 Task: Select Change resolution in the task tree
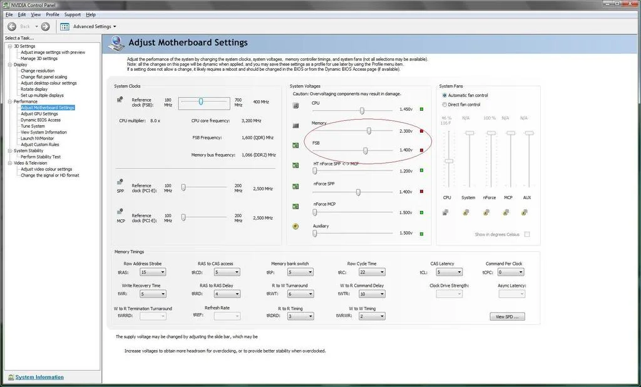click(37, 71)
